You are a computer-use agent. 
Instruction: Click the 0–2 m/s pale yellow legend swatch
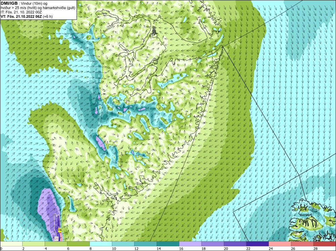[11, 244]
